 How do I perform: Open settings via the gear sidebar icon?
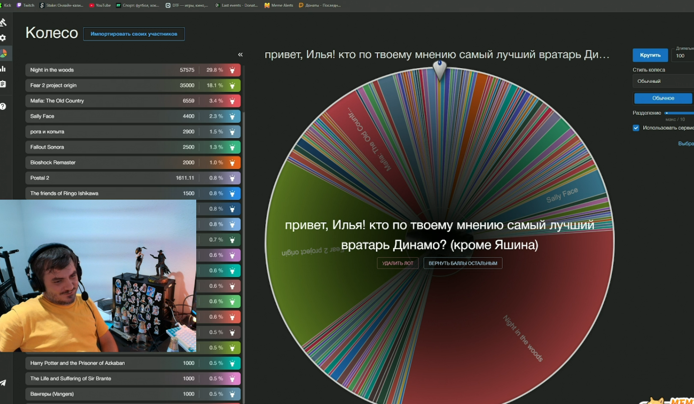[3, 38]
